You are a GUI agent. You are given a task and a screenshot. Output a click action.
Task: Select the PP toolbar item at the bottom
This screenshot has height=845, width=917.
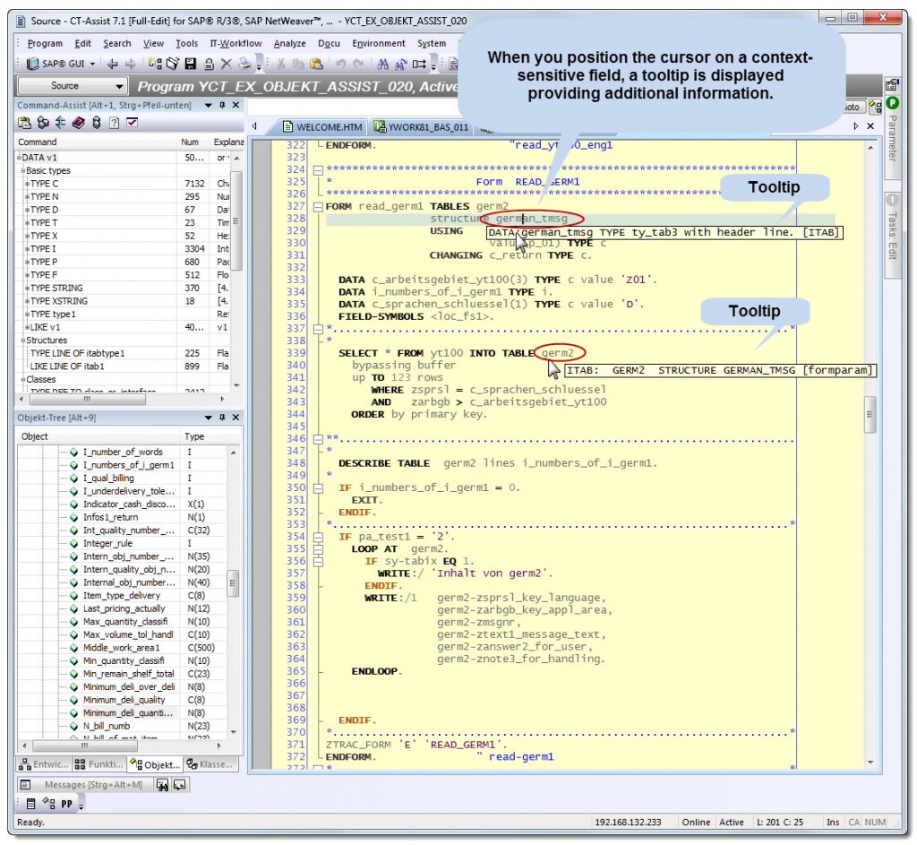pyautogui.click(x=66, y=802)
